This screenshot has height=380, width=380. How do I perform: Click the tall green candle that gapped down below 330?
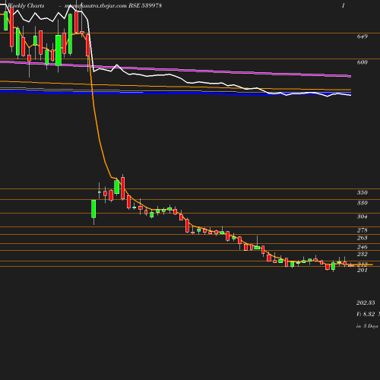click(x=93, y=209)
